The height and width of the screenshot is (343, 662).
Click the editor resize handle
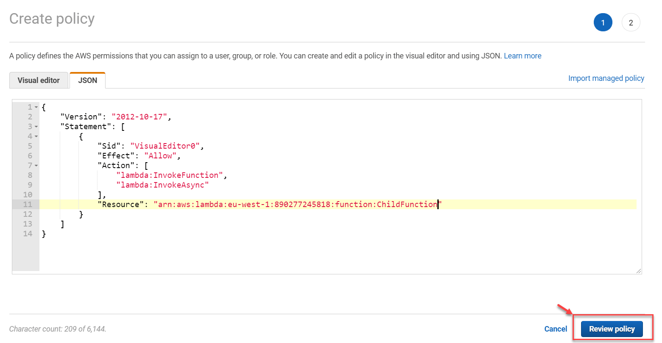(x=638, y=270)
